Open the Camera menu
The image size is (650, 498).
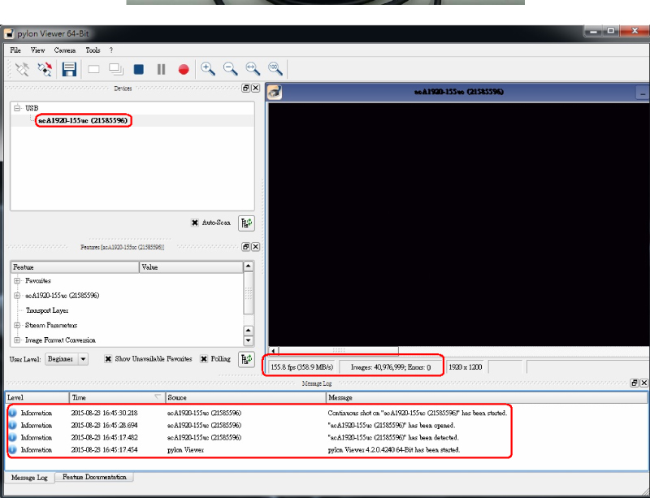[x=65, y=50]
